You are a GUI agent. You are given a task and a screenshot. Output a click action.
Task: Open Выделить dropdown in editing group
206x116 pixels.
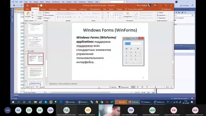(162, 18)
